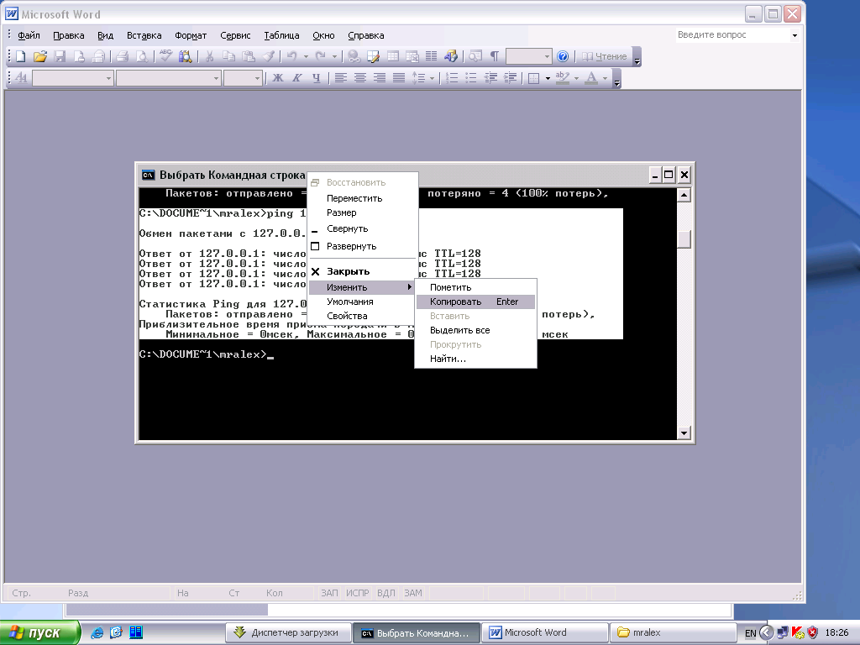Select justify alignment icon
The height and width of the screenshot is (645, 860).
(x=399, y=78)
